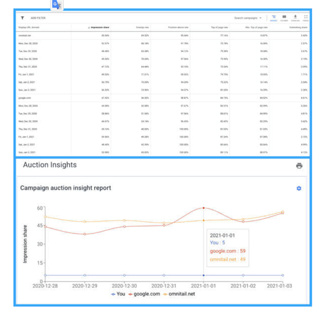Click google.com data point on 2021-01-01

click(204, 208)
